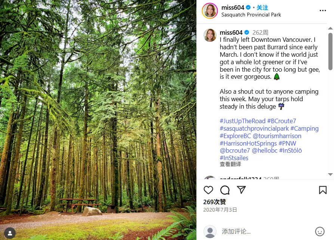Click miss604 avatar beside the caption

[210, 35]
